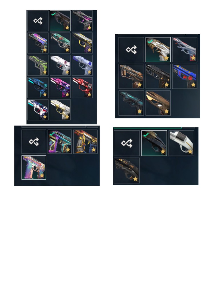Toggle the favorite star on the blue-red toy pistol
This screenshot has width=214, height=286.
pos(193,84)
